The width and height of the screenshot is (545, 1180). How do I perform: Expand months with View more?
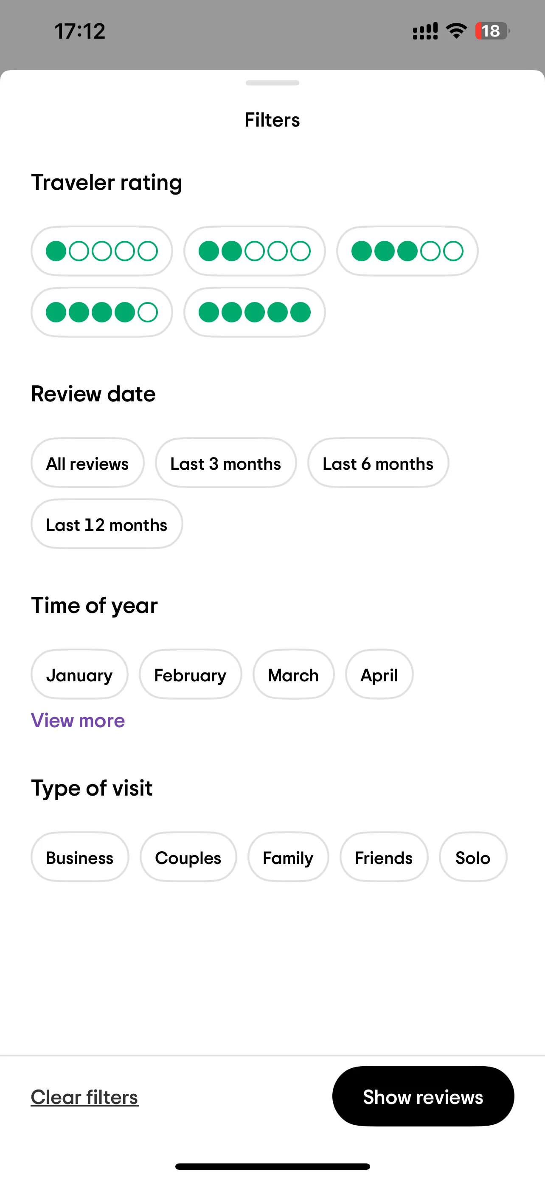[x=78, y=720]
